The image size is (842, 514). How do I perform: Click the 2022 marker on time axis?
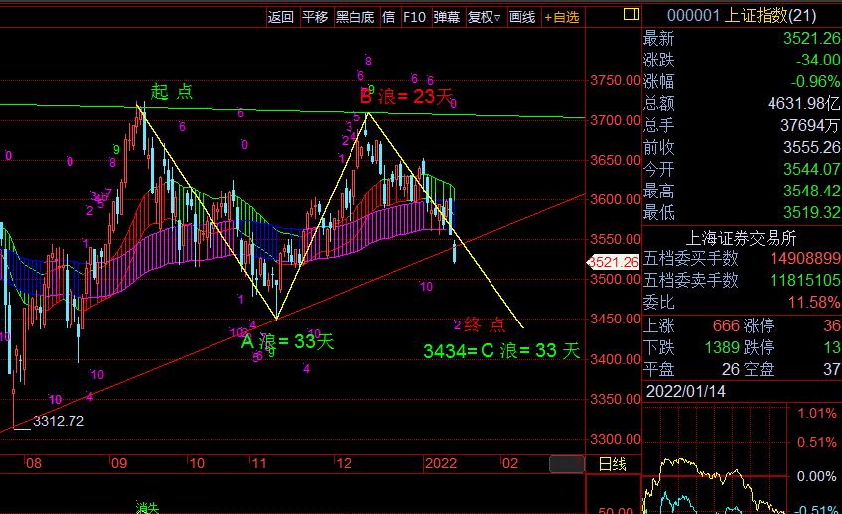click(440, 463)
